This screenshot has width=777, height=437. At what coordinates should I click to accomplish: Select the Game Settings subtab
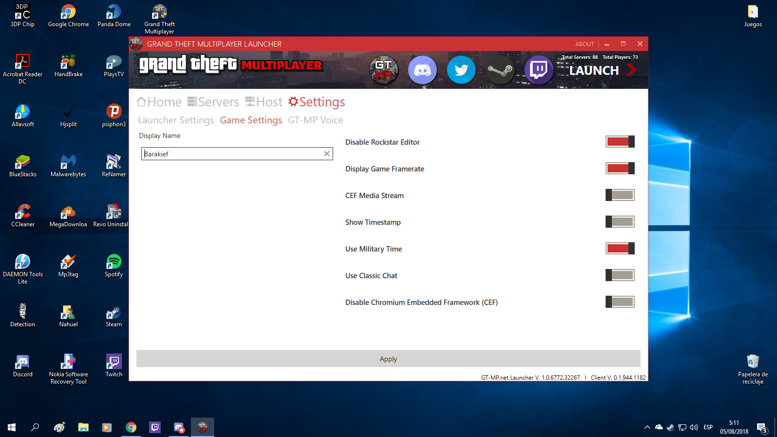click(x=251, y=120)
